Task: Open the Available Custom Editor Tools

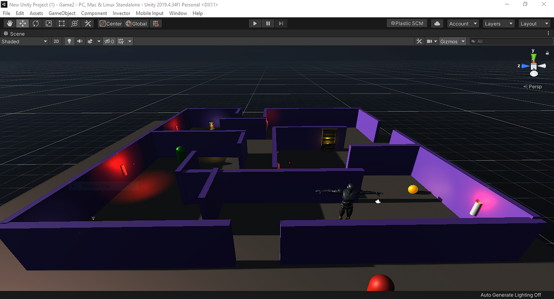Action: pos(88,23)
